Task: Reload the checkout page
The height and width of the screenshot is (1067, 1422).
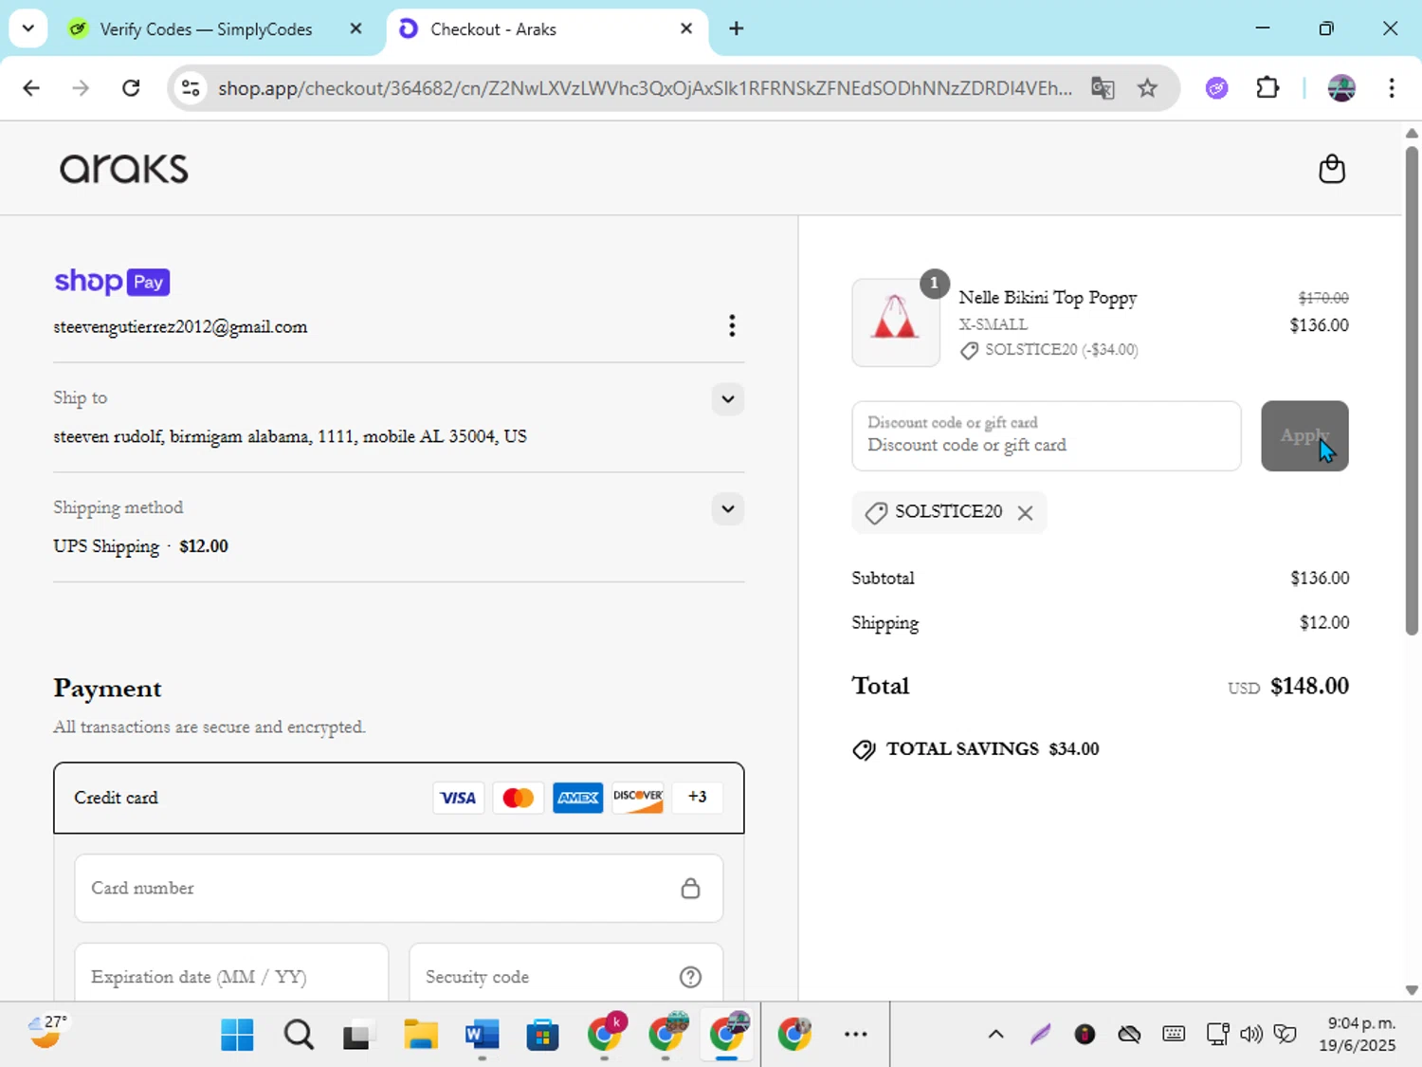Action: [x=131, y=88]
